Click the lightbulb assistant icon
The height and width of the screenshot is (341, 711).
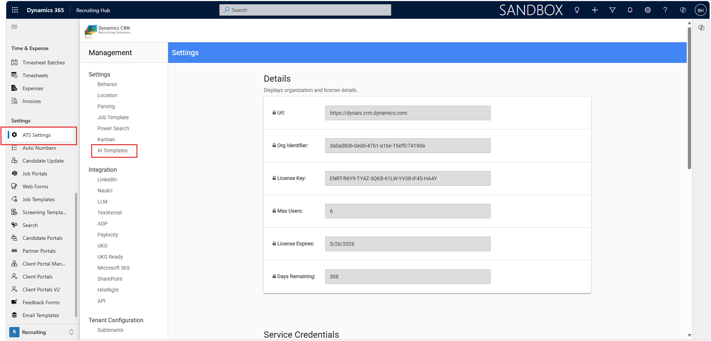[577, 10]
